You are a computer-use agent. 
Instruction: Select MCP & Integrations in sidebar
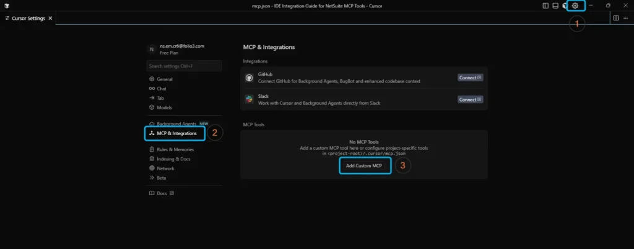pyautogui.click(x=176, y=133)
